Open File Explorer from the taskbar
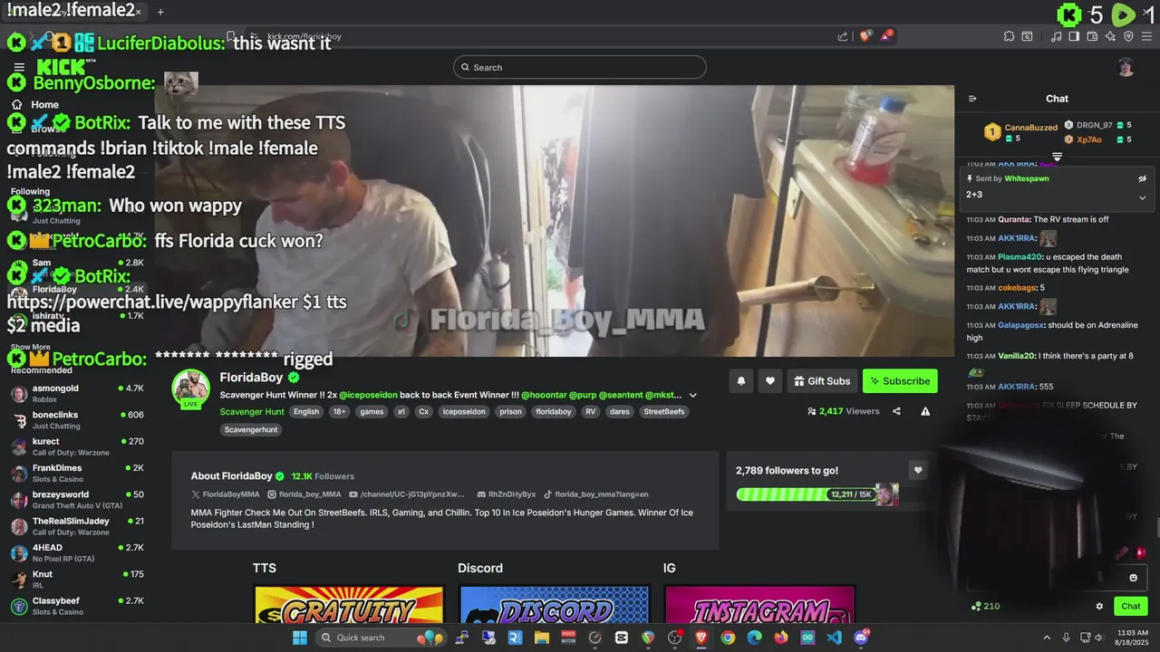 (x=541, y=638)
